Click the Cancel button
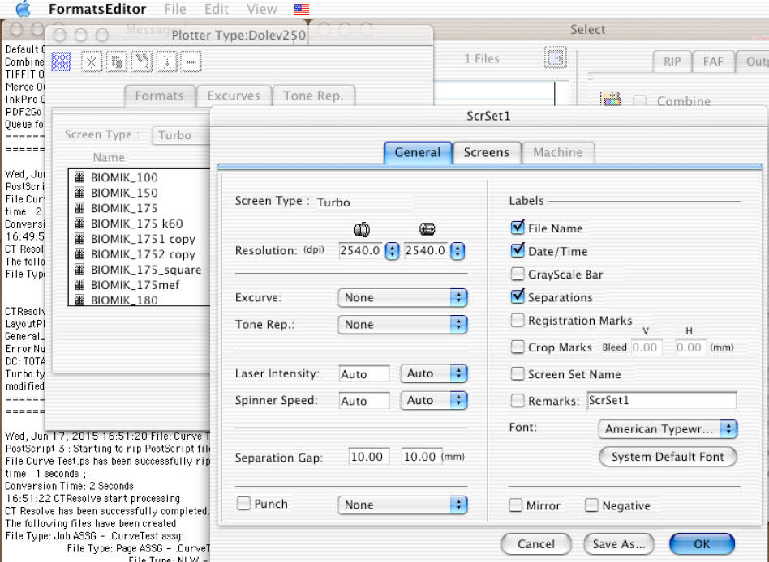The height and width of the screenshot is (562, 769). tap(536, 544)
